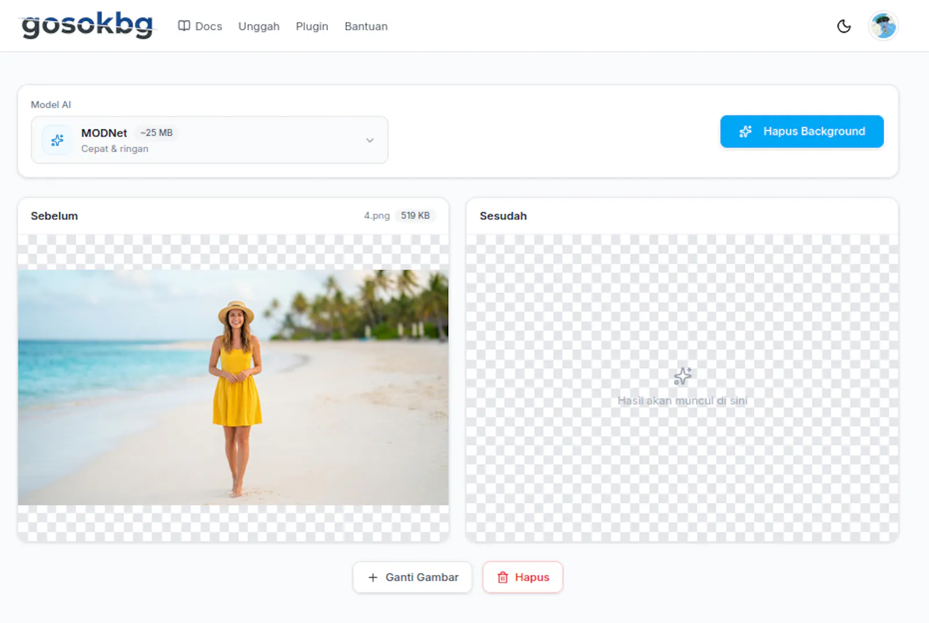
Task: Click the gosokbg logo
Action: tap(87, 26)
